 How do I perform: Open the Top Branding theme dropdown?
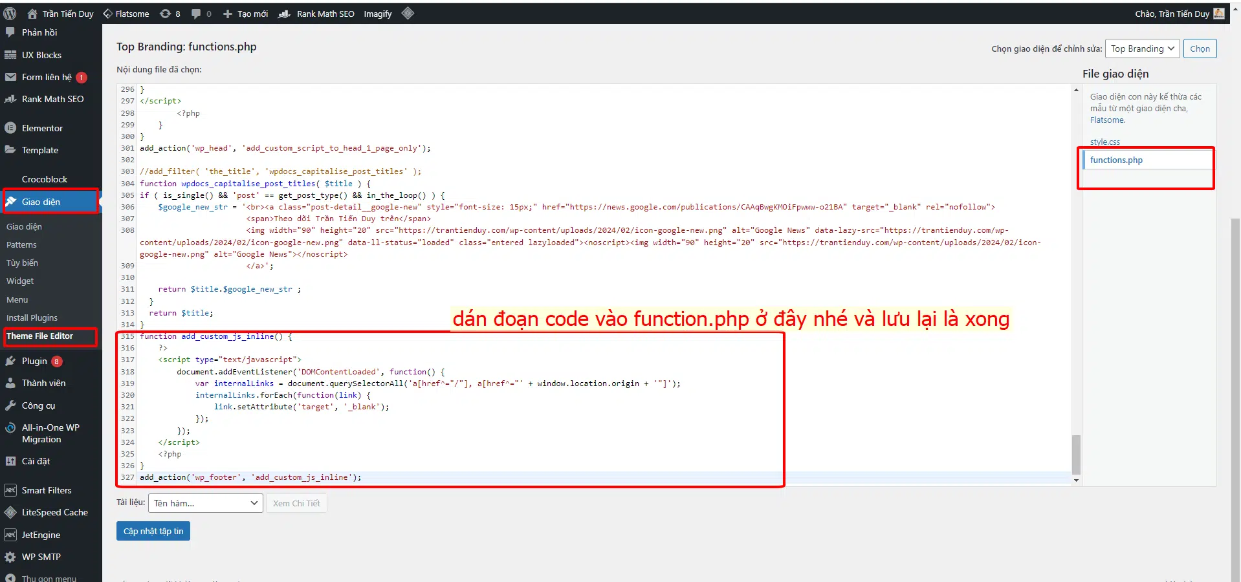1143,48
